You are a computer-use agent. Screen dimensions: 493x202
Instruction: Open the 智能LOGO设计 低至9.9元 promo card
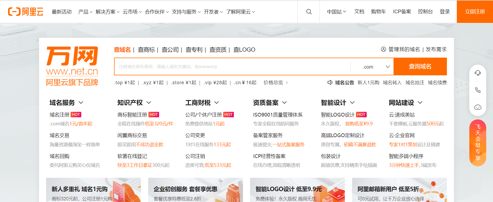[297, 190]
